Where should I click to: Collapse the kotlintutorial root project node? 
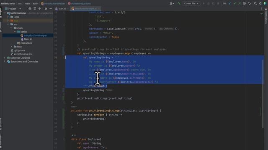[x=5, y=13]
